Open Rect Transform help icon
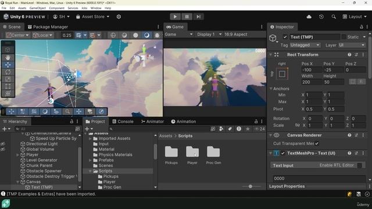372x209 pixels. coord(349,55)
